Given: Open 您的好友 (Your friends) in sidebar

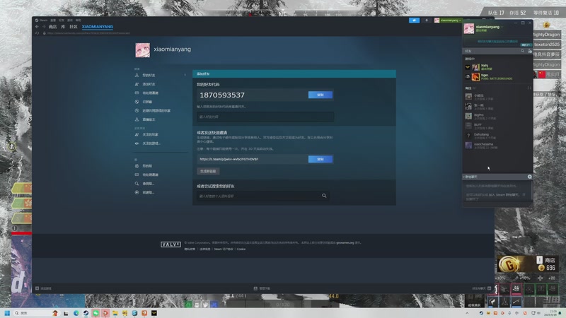Looking at the screenshot, I should (149, 76).
